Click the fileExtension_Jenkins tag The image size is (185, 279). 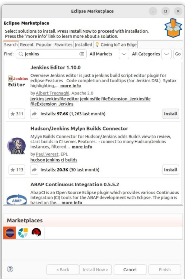click(52, 104)
